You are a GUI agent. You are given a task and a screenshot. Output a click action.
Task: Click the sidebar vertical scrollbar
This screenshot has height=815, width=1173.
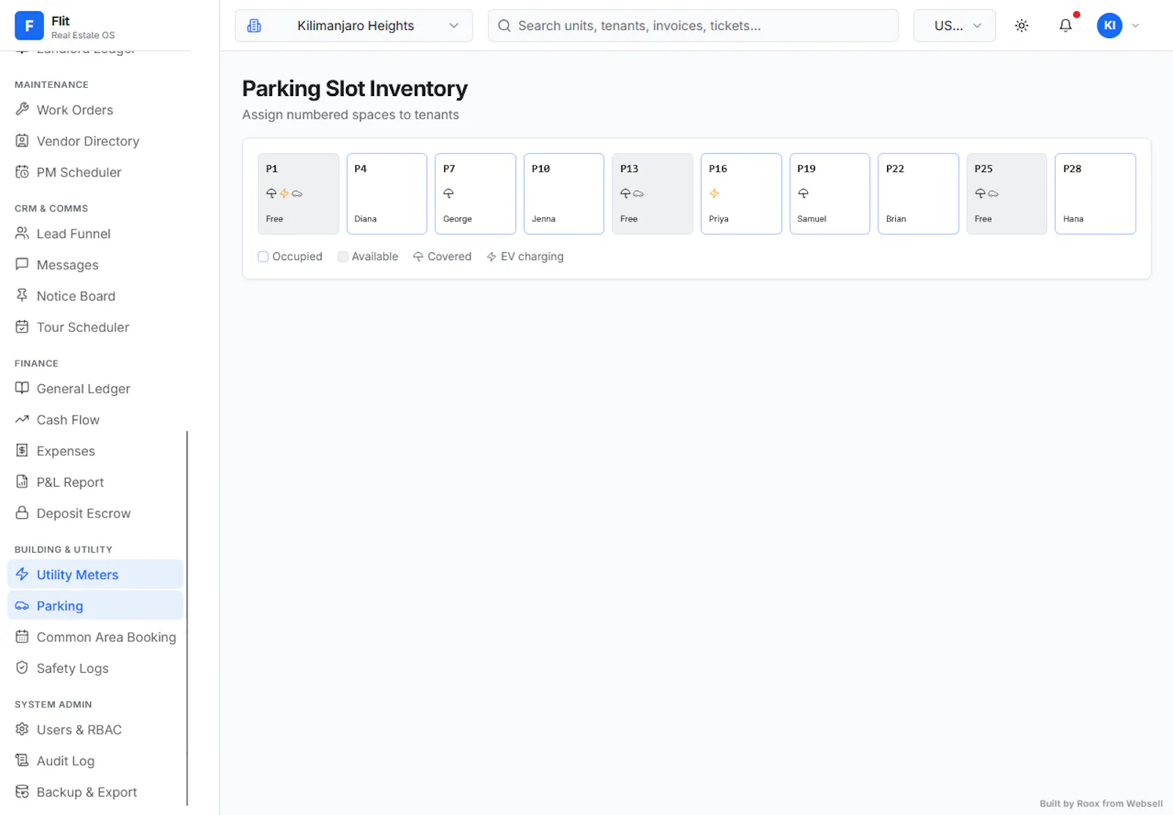(x=187, y=618)
